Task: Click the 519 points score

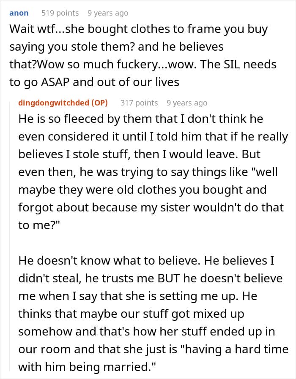Action: 60,13
